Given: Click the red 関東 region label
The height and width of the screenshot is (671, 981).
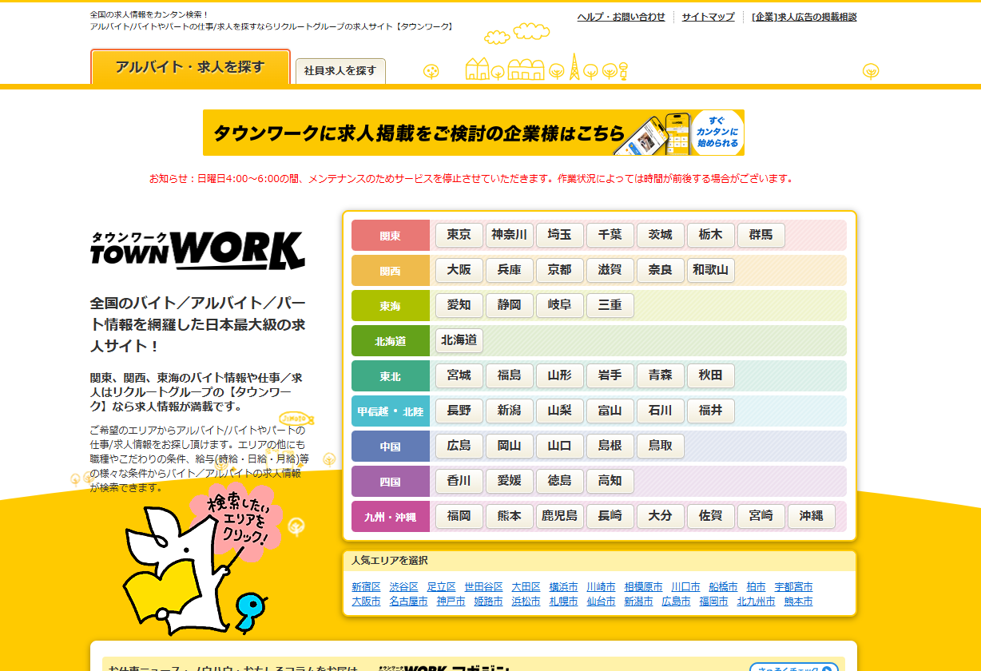Looking at the screenshot, I should pos(391,236).
